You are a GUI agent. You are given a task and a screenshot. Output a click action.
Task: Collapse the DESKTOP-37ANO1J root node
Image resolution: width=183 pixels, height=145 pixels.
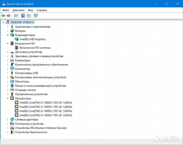click(x=3, y=22)
